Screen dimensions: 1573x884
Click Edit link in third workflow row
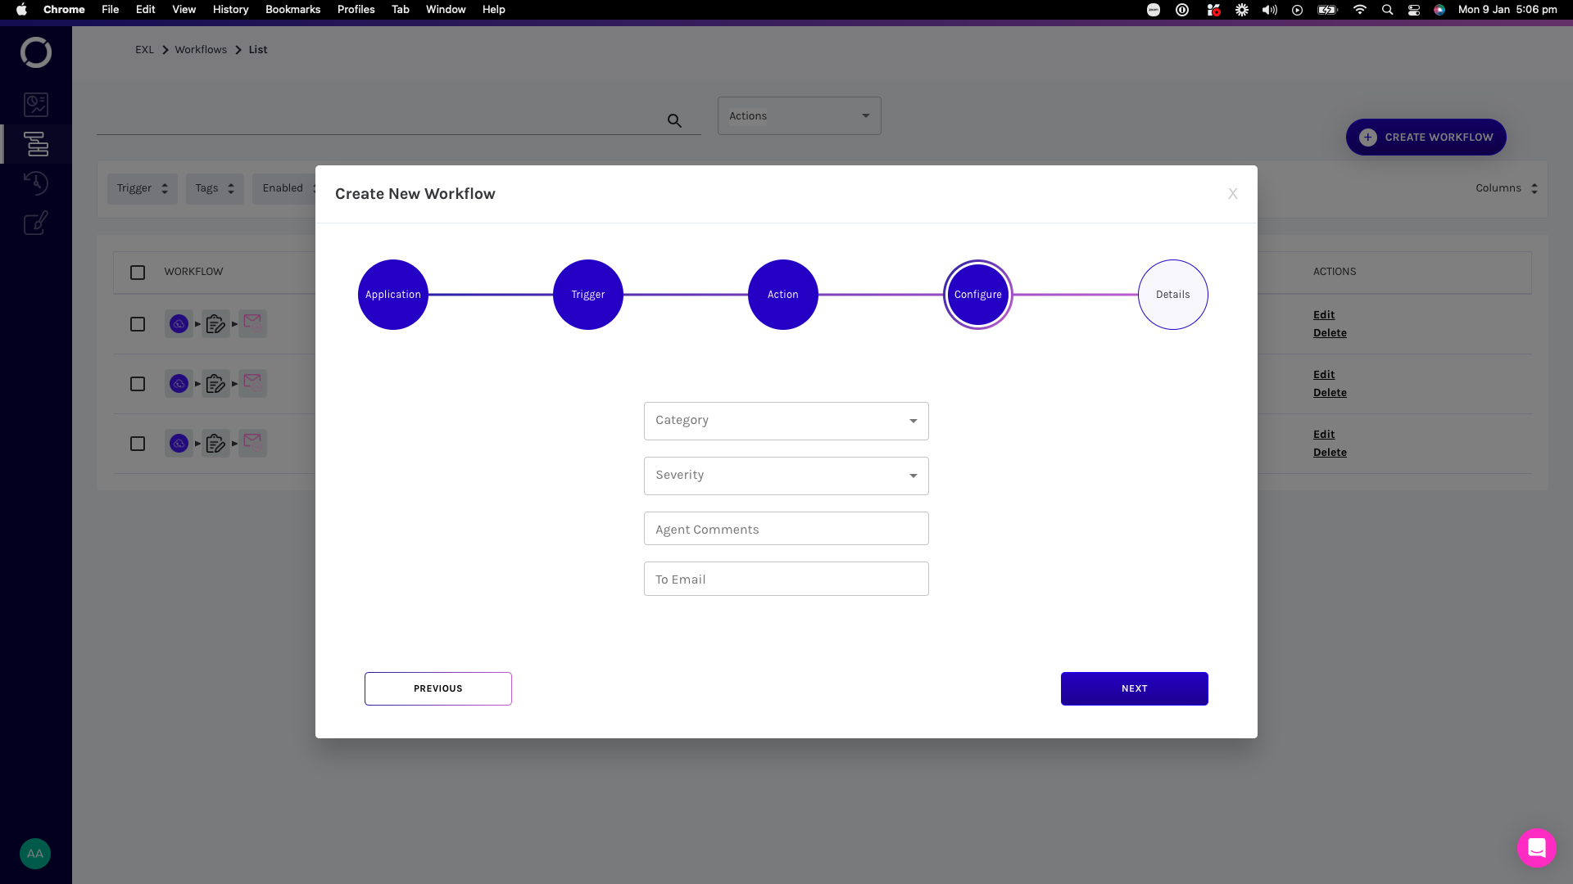tap(1324, 435)
